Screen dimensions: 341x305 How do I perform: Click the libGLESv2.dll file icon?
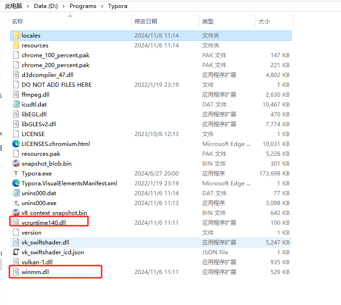[x=16, y=124]
